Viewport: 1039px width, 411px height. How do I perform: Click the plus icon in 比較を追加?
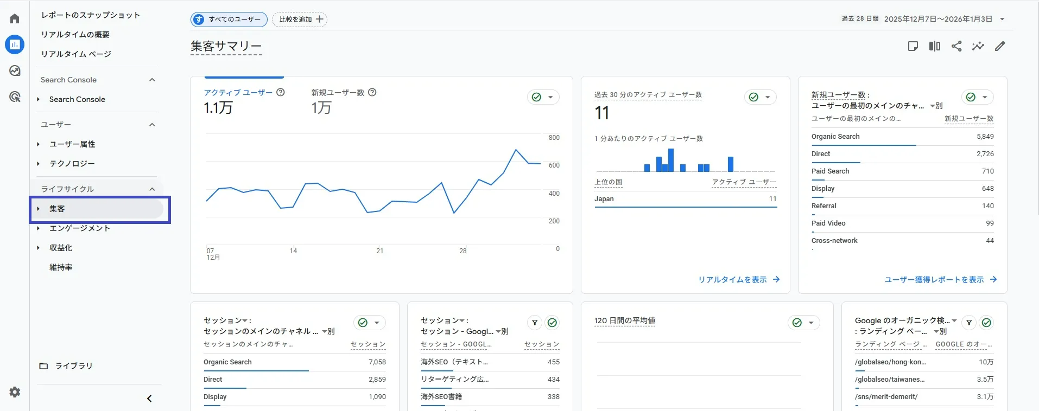[x=320, y=20]
